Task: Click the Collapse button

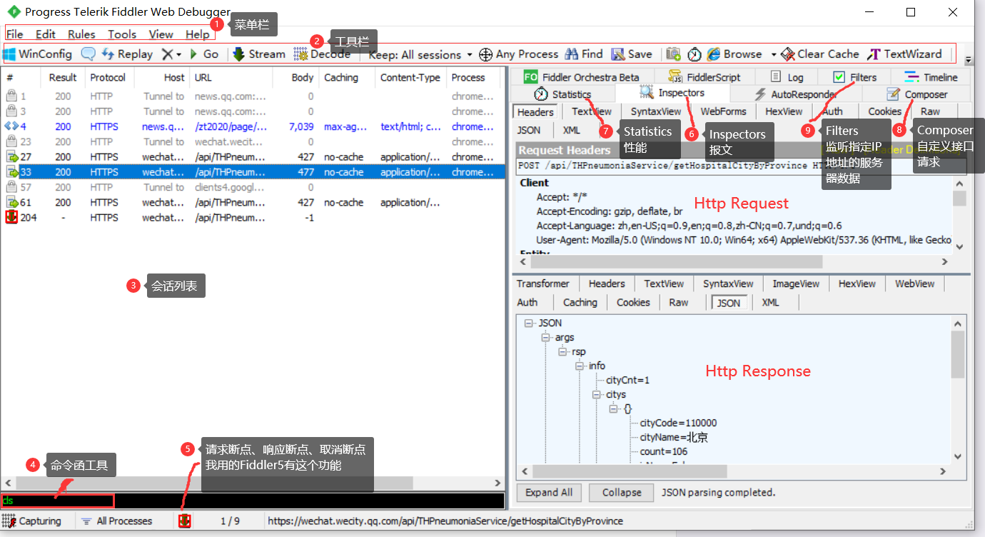Action: click(622, 493)
